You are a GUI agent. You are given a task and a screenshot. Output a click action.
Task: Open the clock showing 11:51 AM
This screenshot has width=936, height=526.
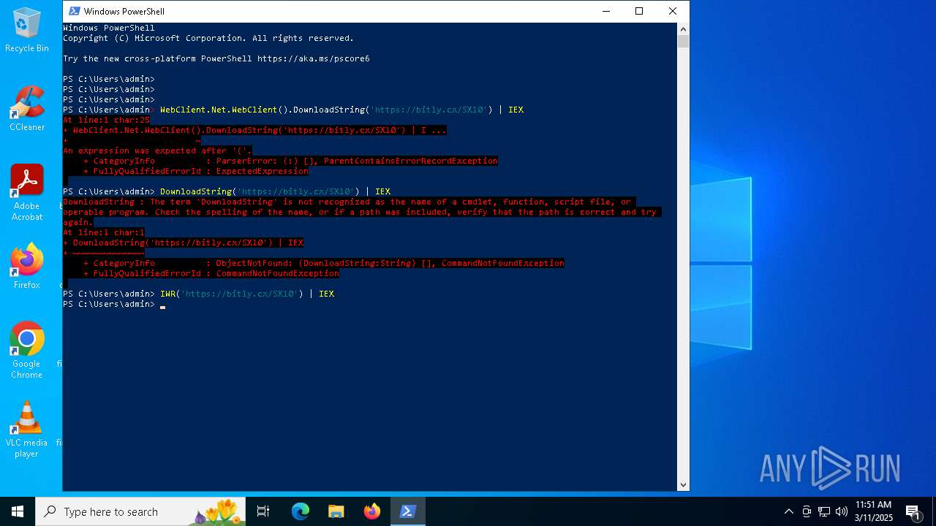pyautogui.click(x=874, y=511)
